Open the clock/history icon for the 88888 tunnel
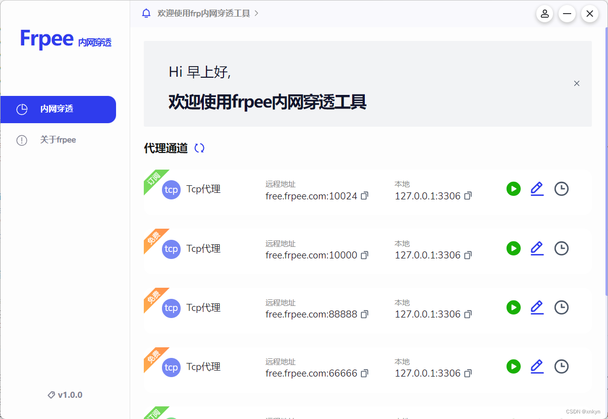Screen dimensions: 608x419 click(561, 307)
